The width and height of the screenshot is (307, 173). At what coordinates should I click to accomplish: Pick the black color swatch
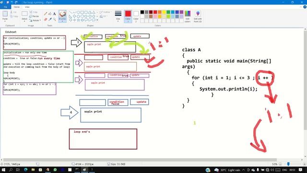(142, 12)
